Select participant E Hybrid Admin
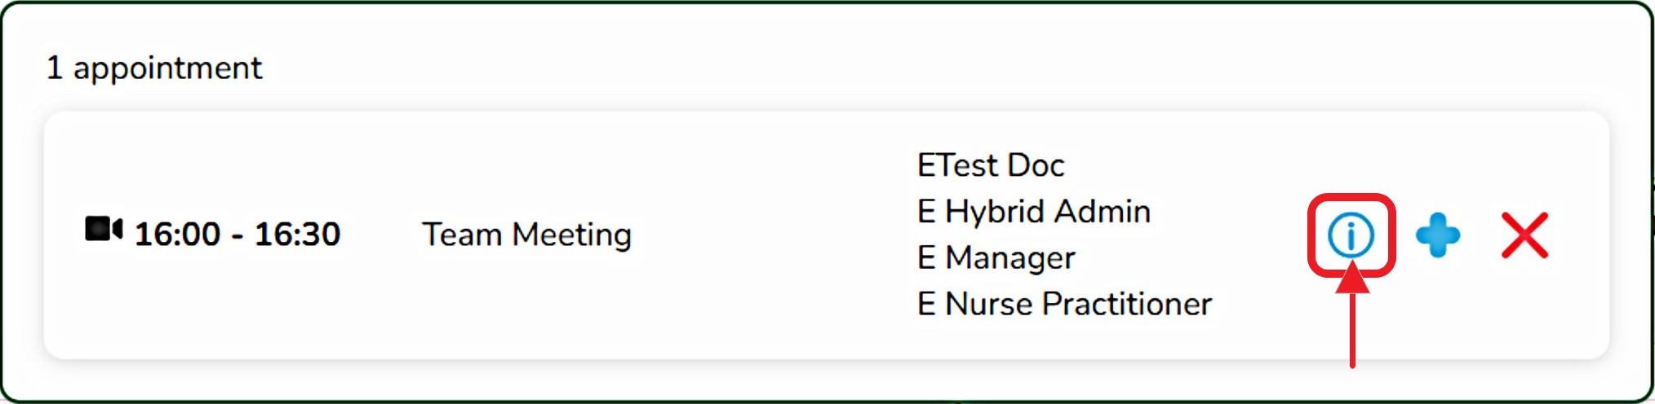 (1033, 212)
